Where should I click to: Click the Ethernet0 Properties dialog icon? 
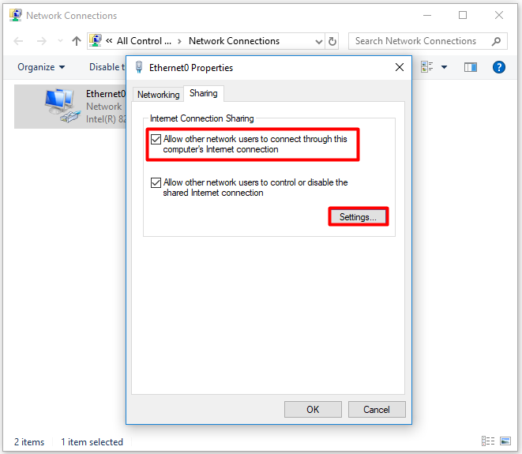click(139, 67)
